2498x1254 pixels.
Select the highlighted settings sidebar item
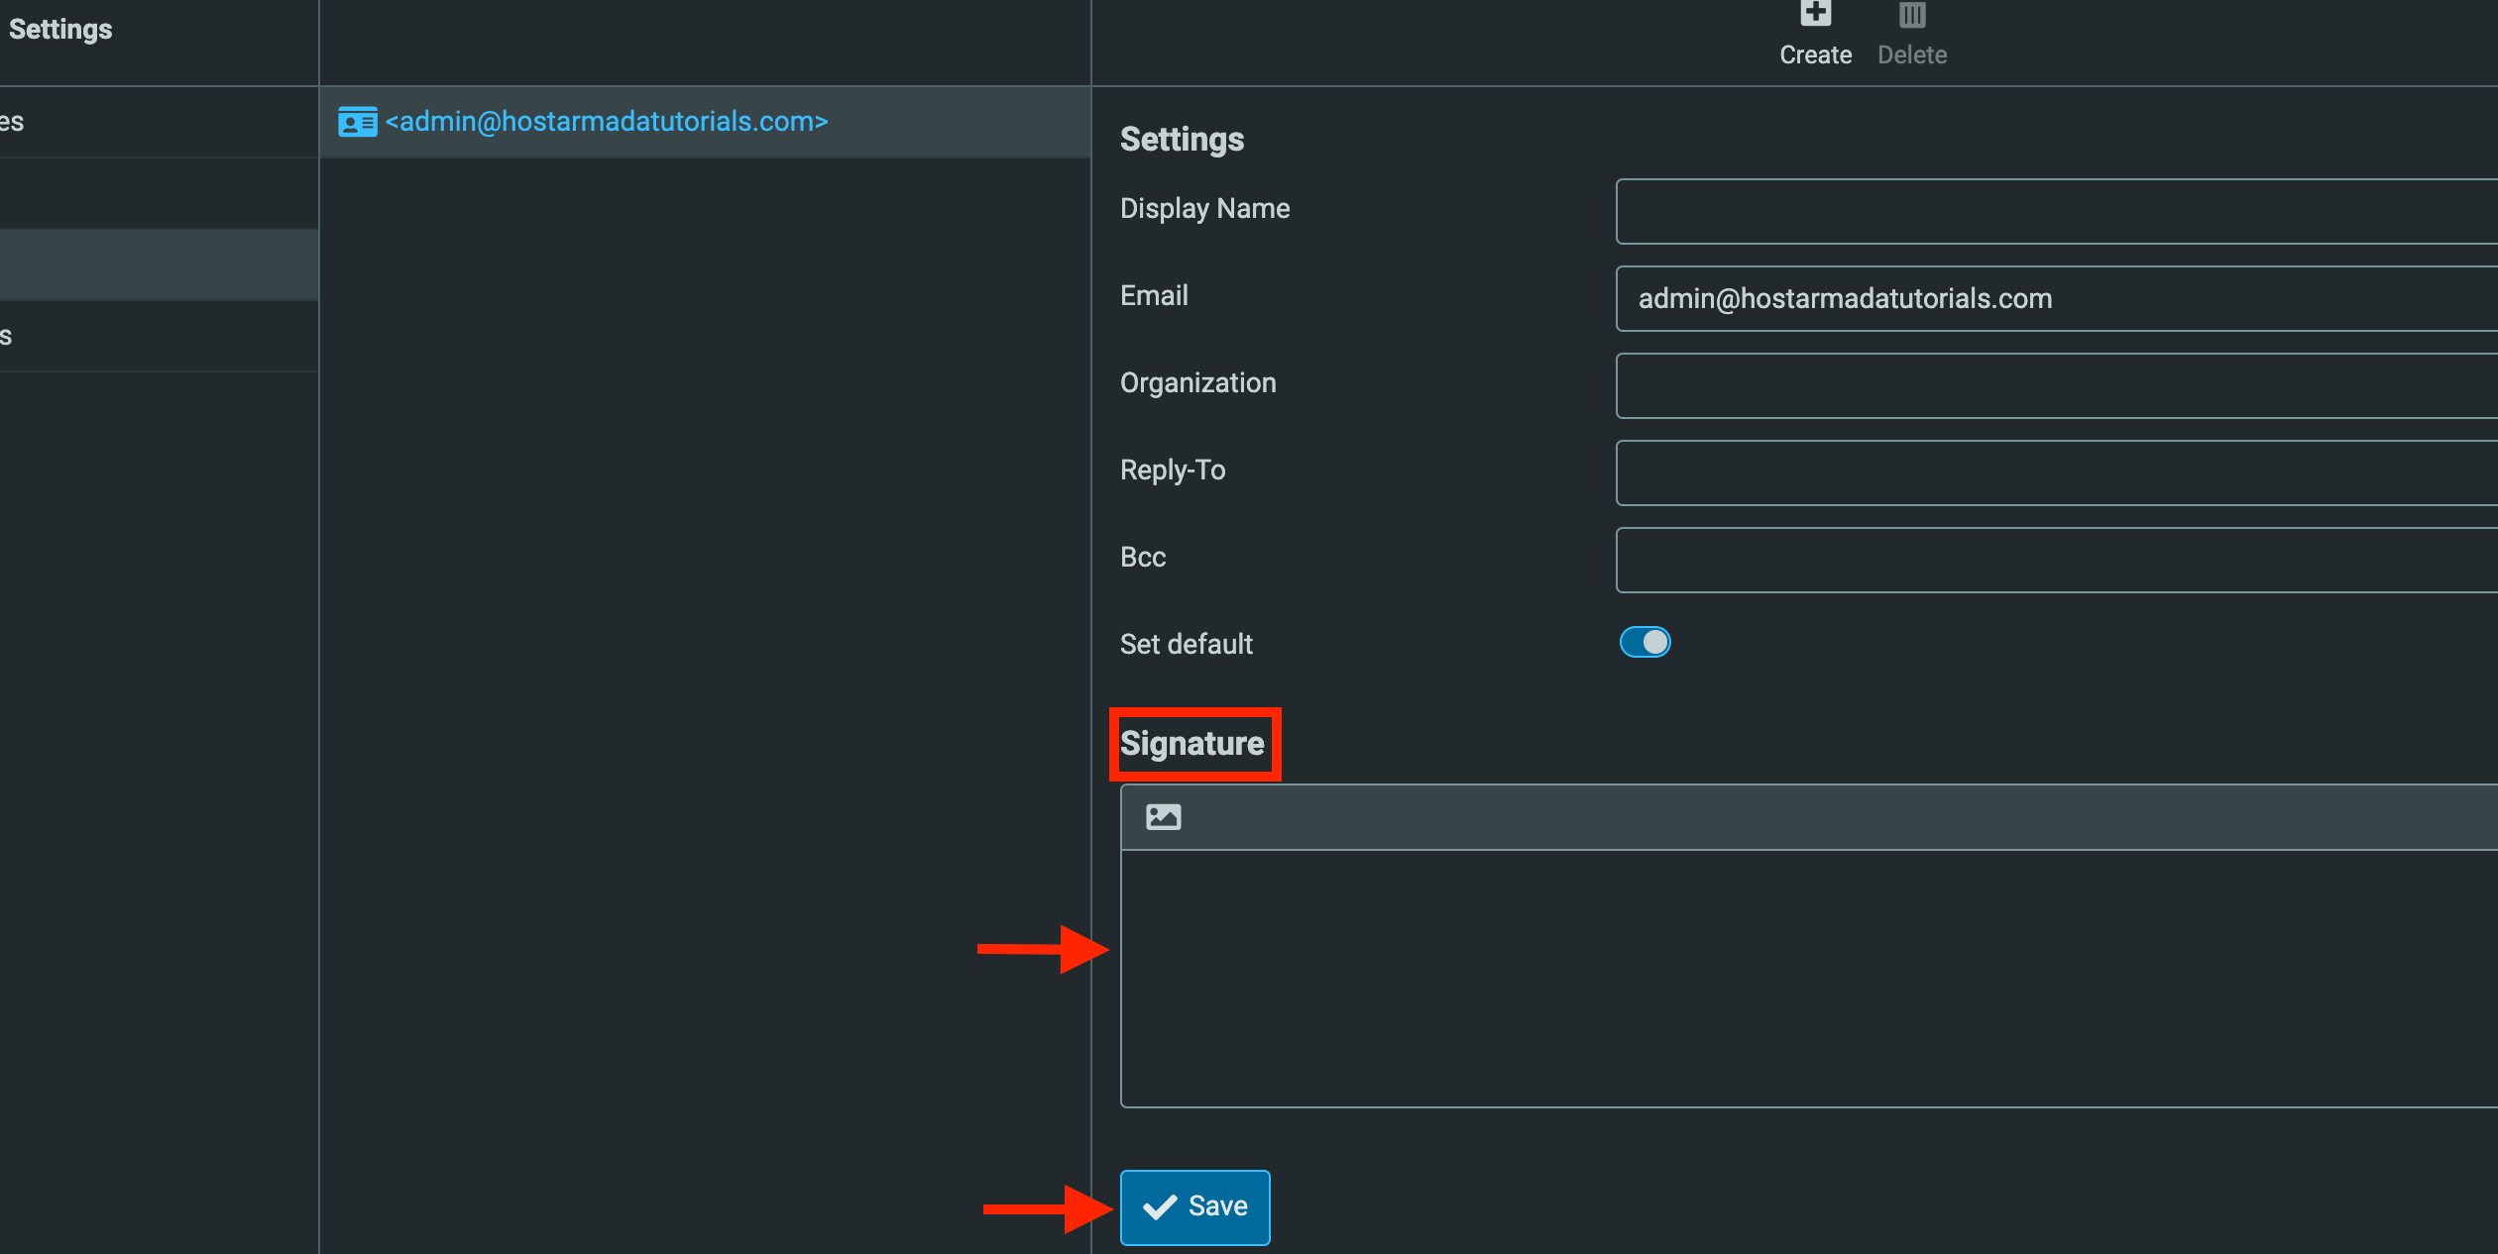coord(159,264)
